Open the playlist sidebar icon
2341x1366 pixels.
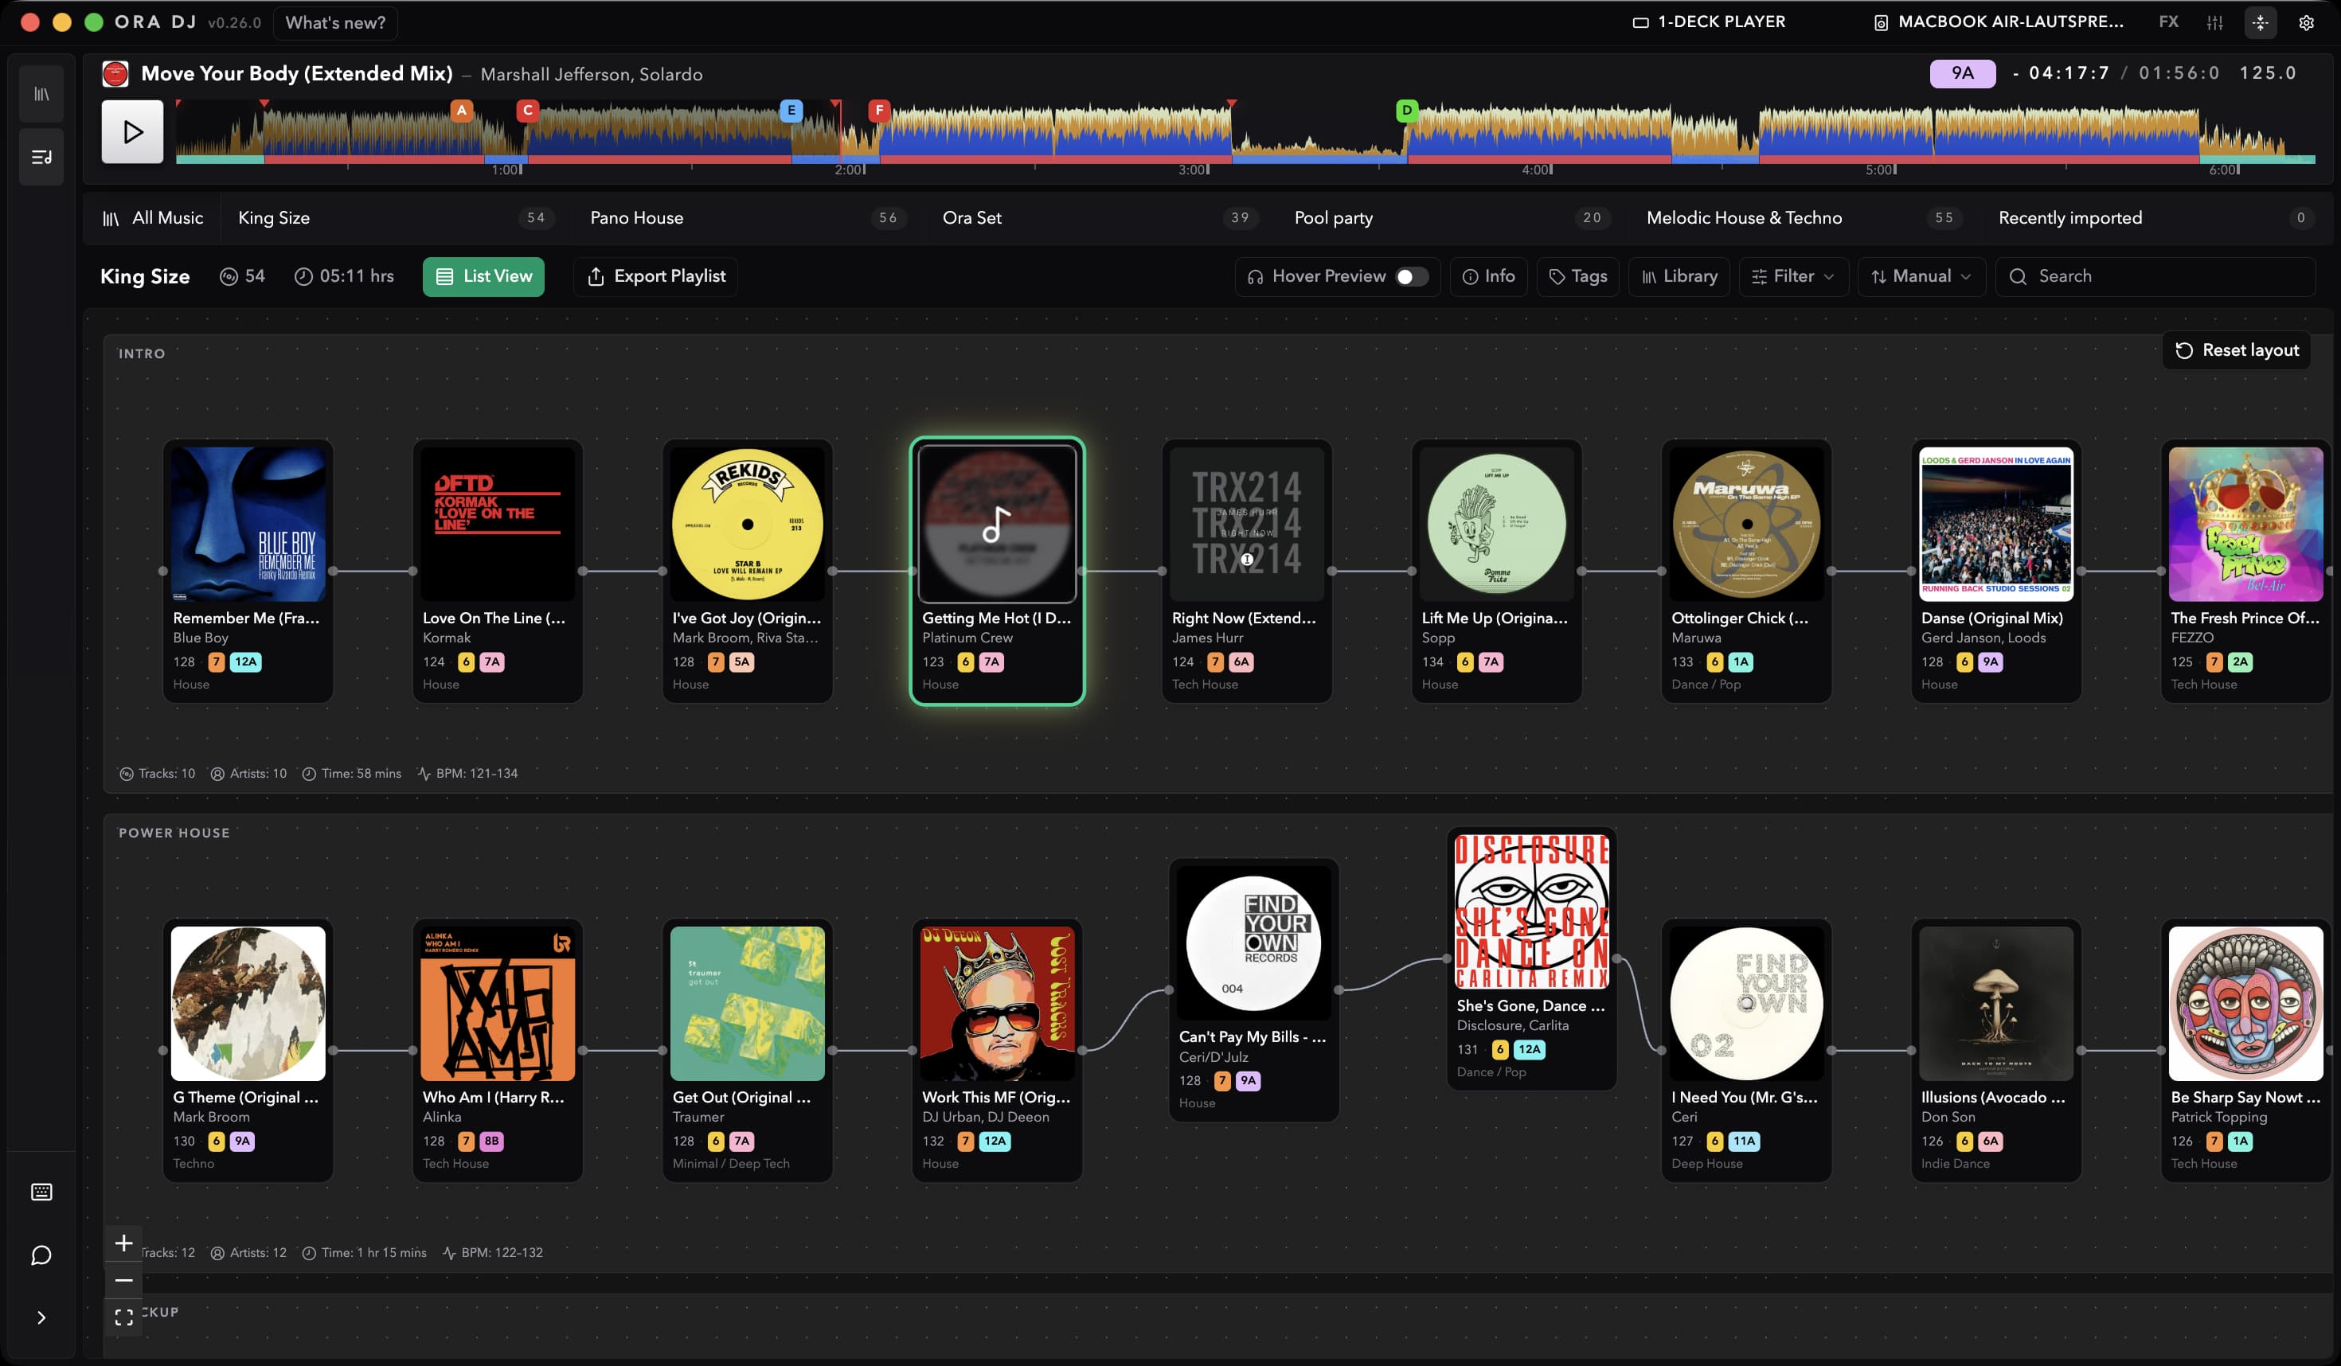pos(41,157)
